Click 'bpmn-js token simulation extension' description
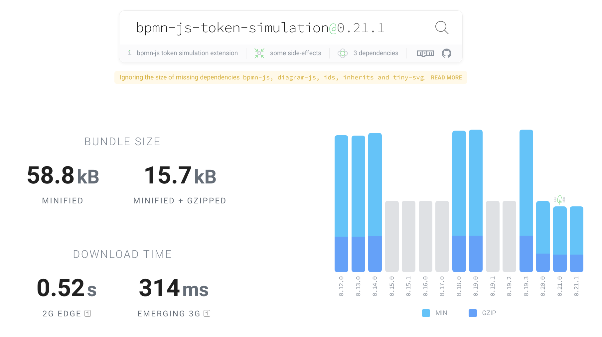This screenshot has width=602, height=337. [x=187, y=53]
